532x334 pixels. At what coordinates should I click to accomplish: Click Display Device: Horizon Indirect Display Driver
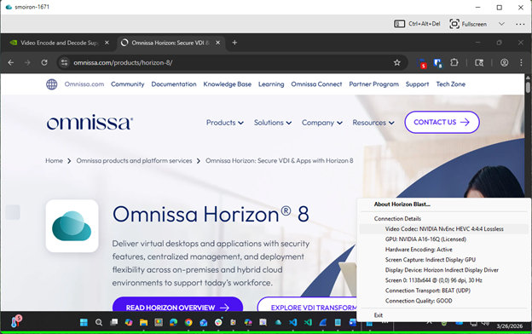pos(444,270)
